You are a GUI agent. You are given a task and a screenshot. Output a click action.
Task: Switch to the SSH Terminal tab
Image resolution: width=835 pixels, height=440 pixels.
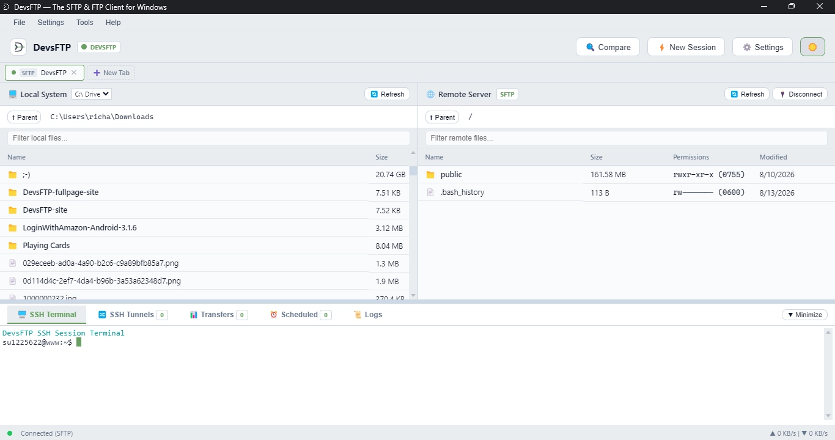coord(47,315)
